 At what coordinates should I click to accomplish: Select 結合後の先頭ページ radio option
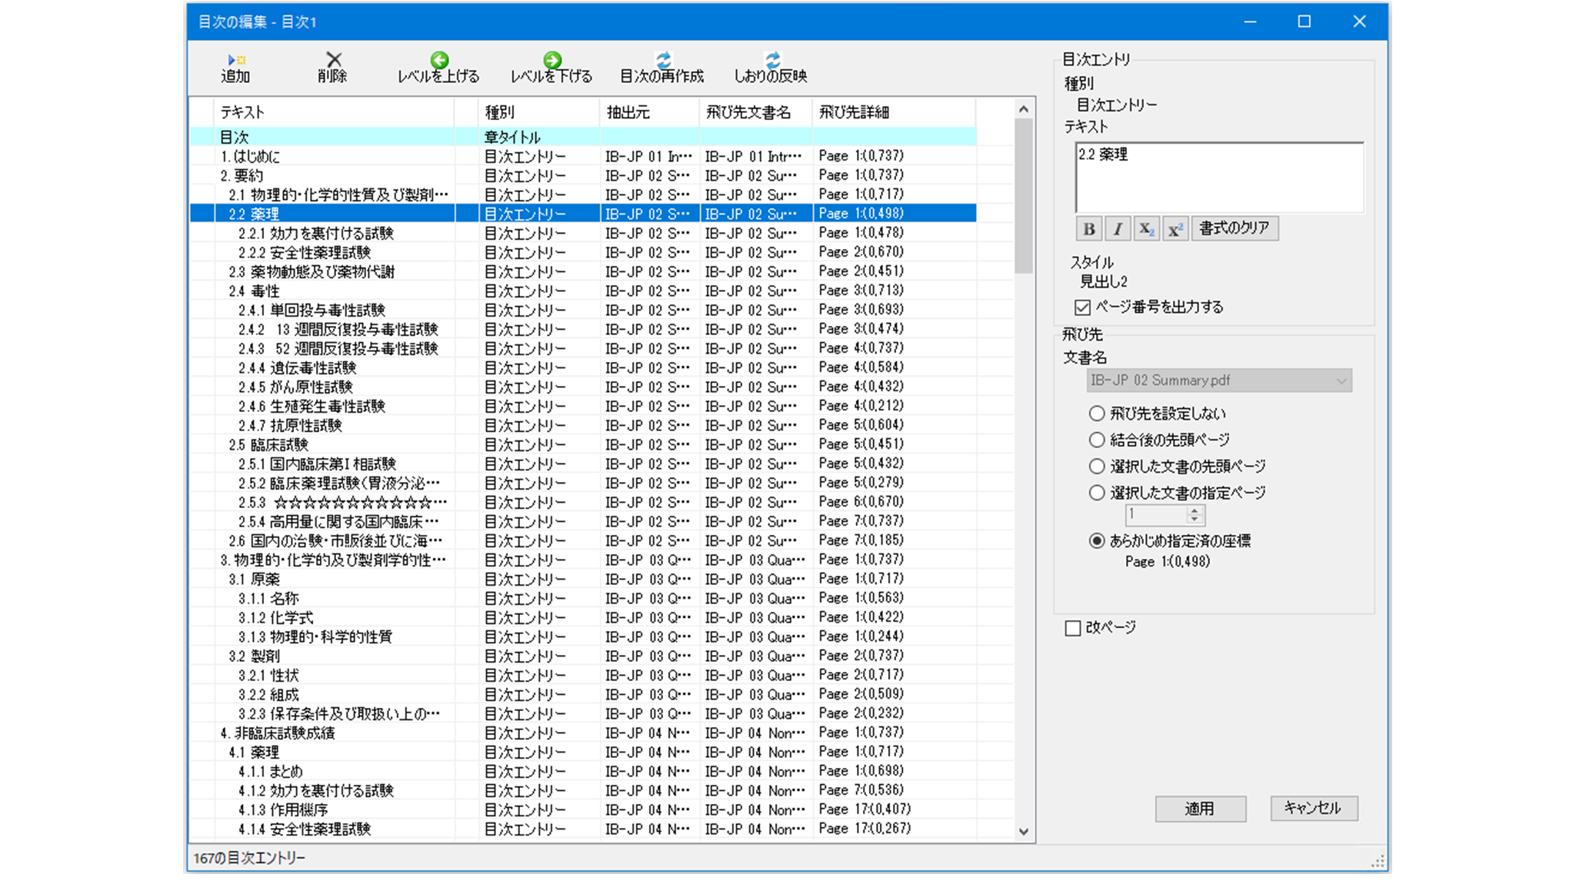tap(1096, 440)
